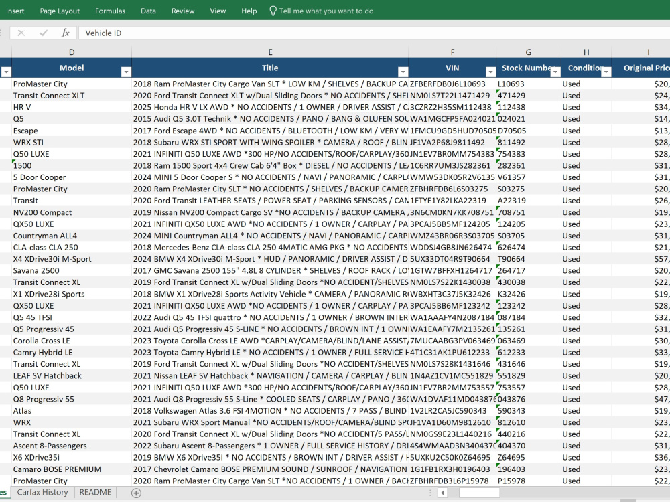
Task: Select column H header
Action: [586, 52]
